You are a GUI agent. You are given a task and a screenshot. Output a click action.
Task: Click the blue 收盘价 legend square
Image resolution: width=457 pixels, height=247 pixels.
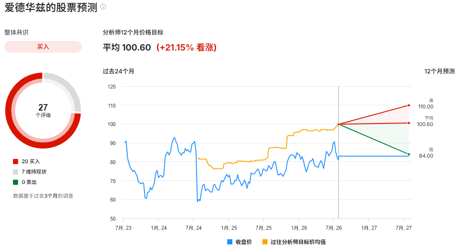[230, 242]
